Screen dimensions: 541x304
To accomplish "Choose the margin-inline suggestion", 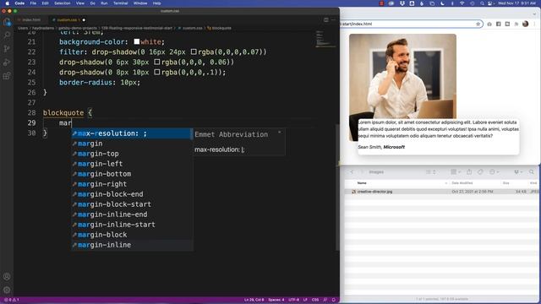I will pyautogui.click(x=132, y=245).
